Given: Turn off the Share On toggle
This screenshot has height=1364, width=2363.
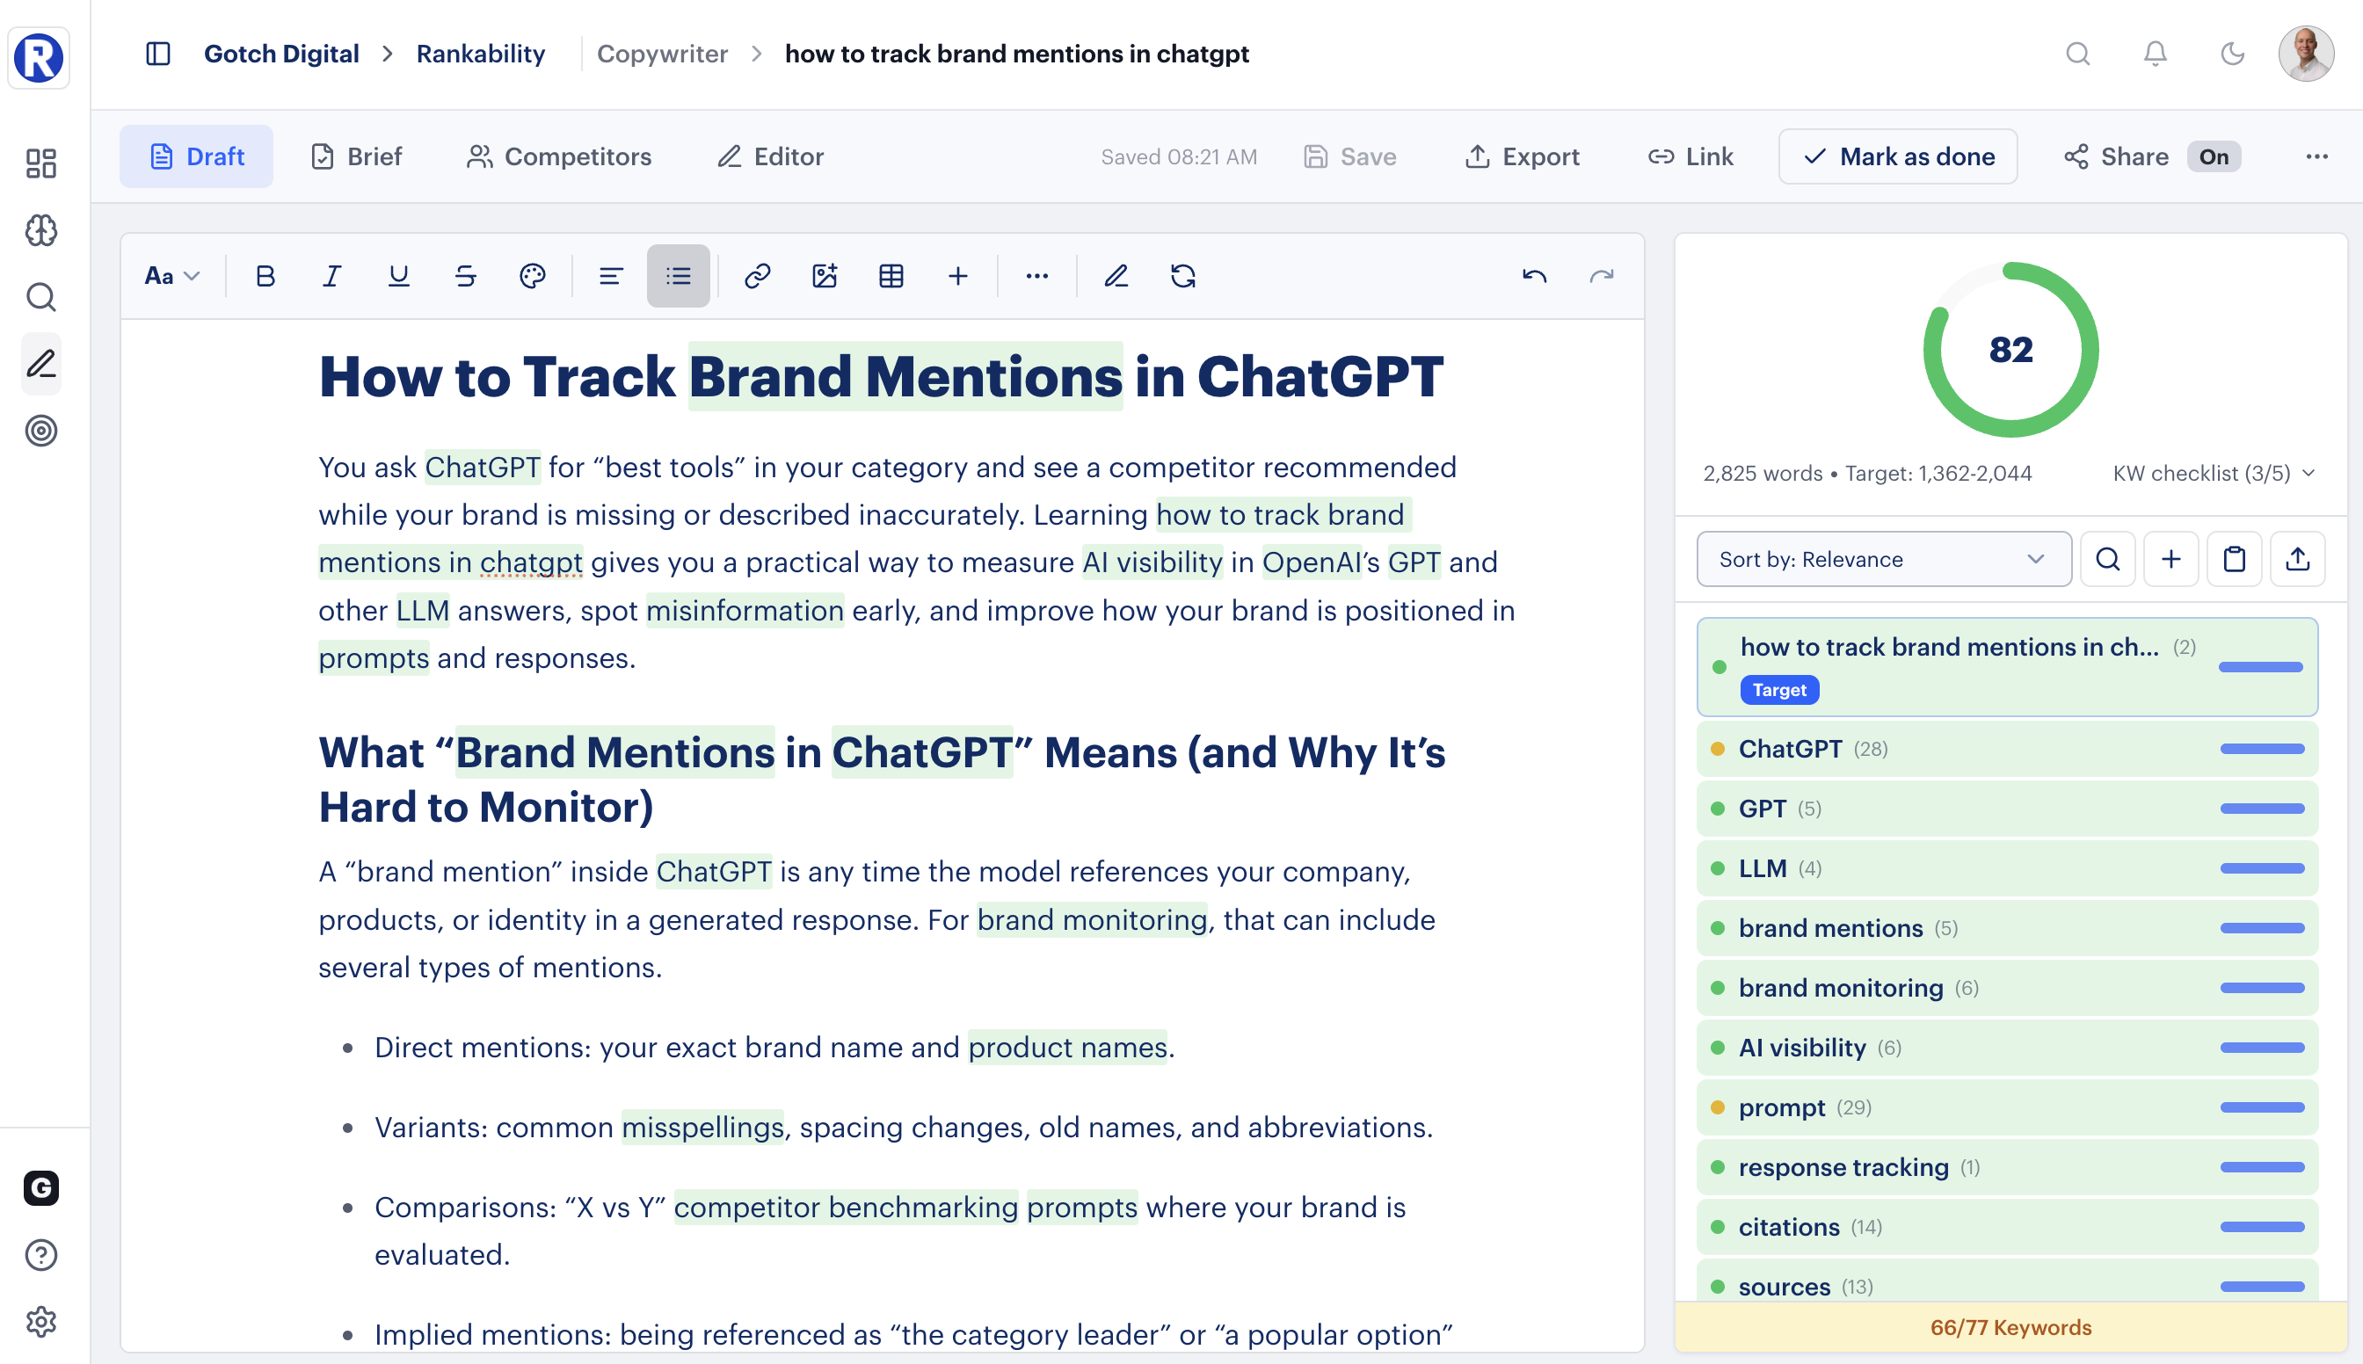Looking at the screenshot, I should pos(2213,156).
